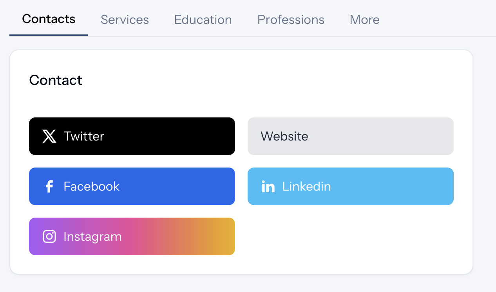
Task: Expand the More tab menu
Action: point(364,20)
